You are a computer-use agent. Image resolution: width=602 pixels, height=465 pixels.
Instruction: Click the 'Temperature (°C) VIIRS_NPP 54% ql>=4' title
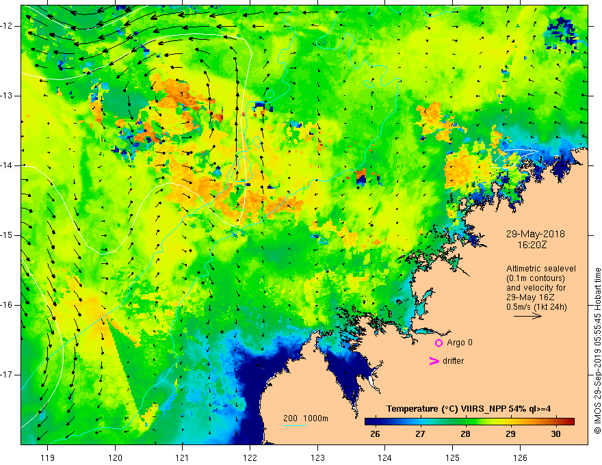(469, 409)
